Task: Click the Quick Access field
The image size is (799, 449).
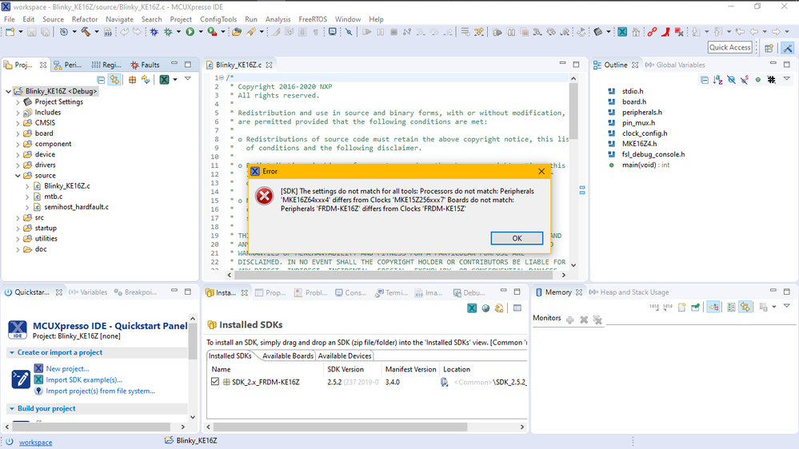Action: click(729, 47)
